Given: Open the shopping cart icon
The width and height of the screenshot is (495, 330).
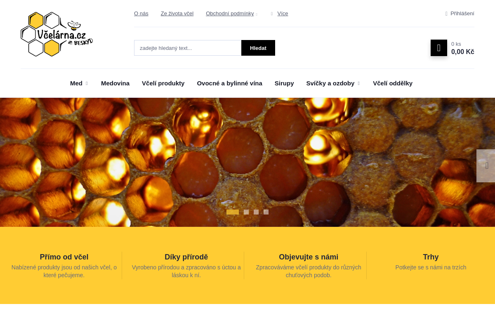Looking at the screenshot, I should click(438, 48).
